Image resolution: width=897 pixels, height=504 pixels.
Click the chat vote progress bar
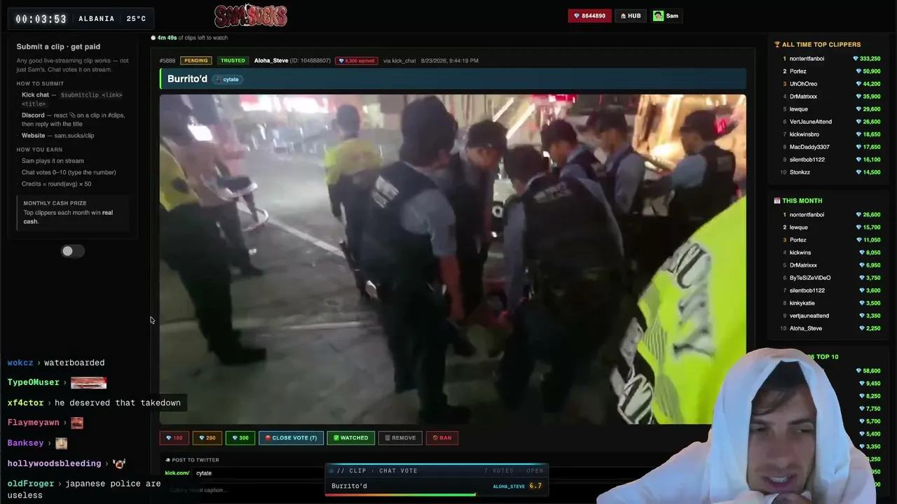pos(436,495)
